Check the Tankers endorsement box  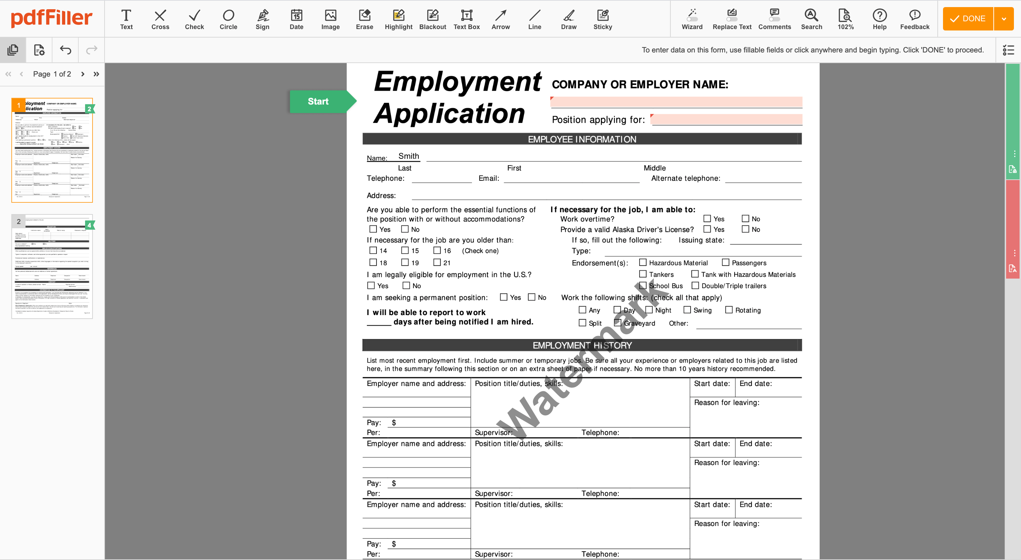click(x=643, y=274)
